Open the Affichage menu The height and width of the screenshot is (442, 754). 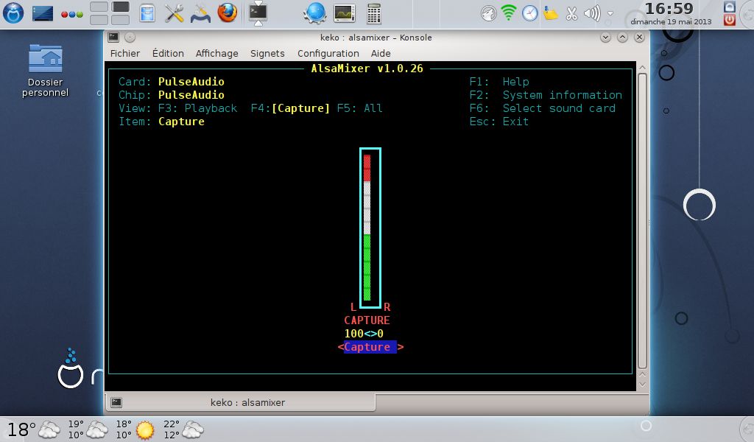[x=217, y=53]
